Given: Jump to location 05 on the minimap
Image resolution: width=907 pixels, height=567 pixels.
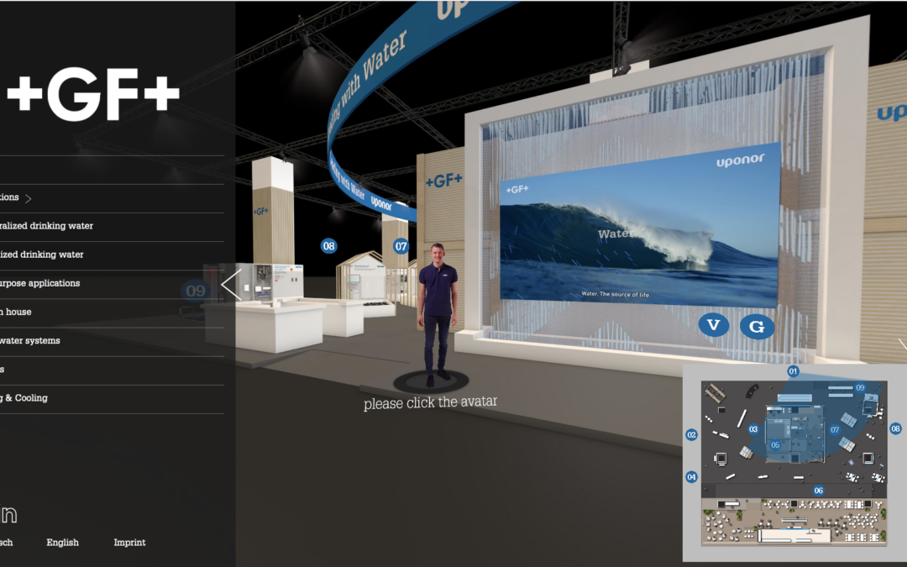Looking at the screenshot, I should 775,445.
